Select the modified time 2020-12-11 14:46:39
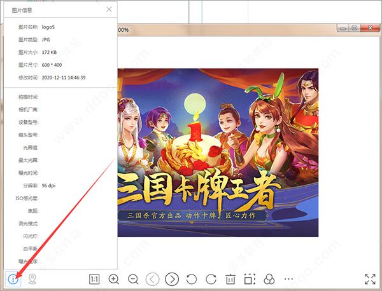382x291 pixels. 64,78
